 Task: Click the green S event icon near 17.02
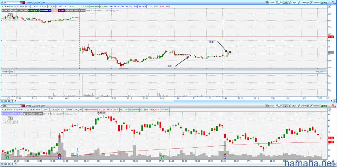pos(163,158)
